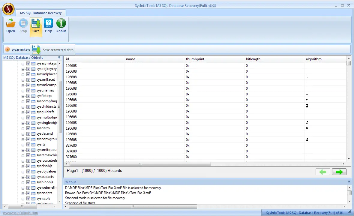Viewport: 354px width, 216px height.
Task: Uncheck the sysxmitqueu checkbox
Action: (28, 150)
